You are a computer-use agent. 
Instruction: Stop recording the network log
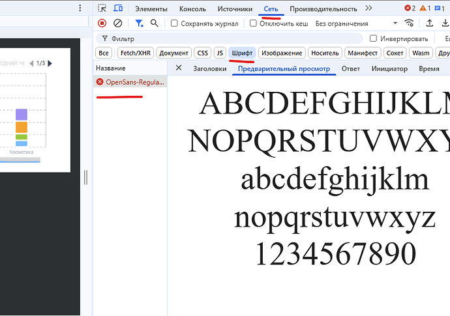102,23
